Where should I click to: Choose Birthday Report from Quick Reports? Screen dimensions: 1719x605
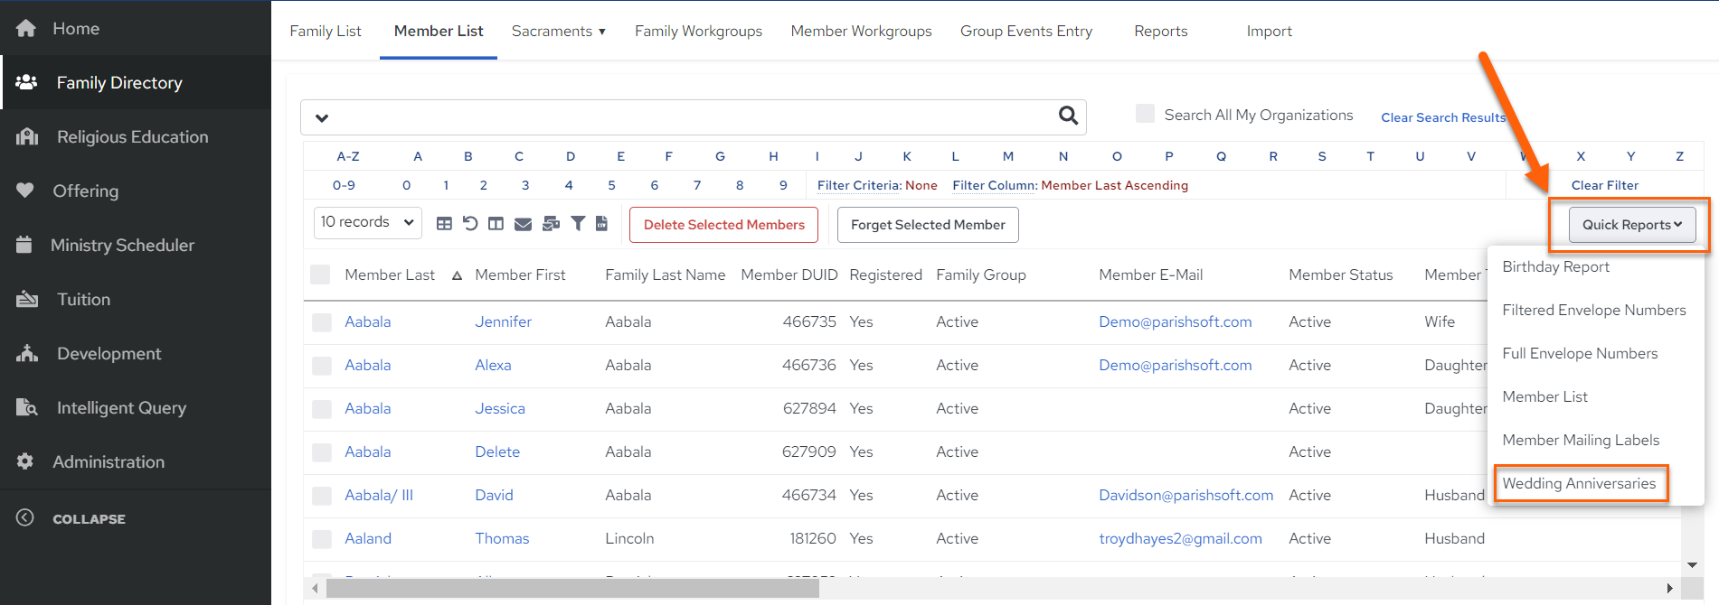[1555, 266]
